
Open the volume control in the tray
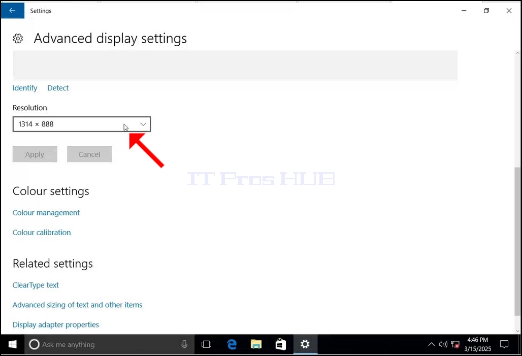[443, 344]
